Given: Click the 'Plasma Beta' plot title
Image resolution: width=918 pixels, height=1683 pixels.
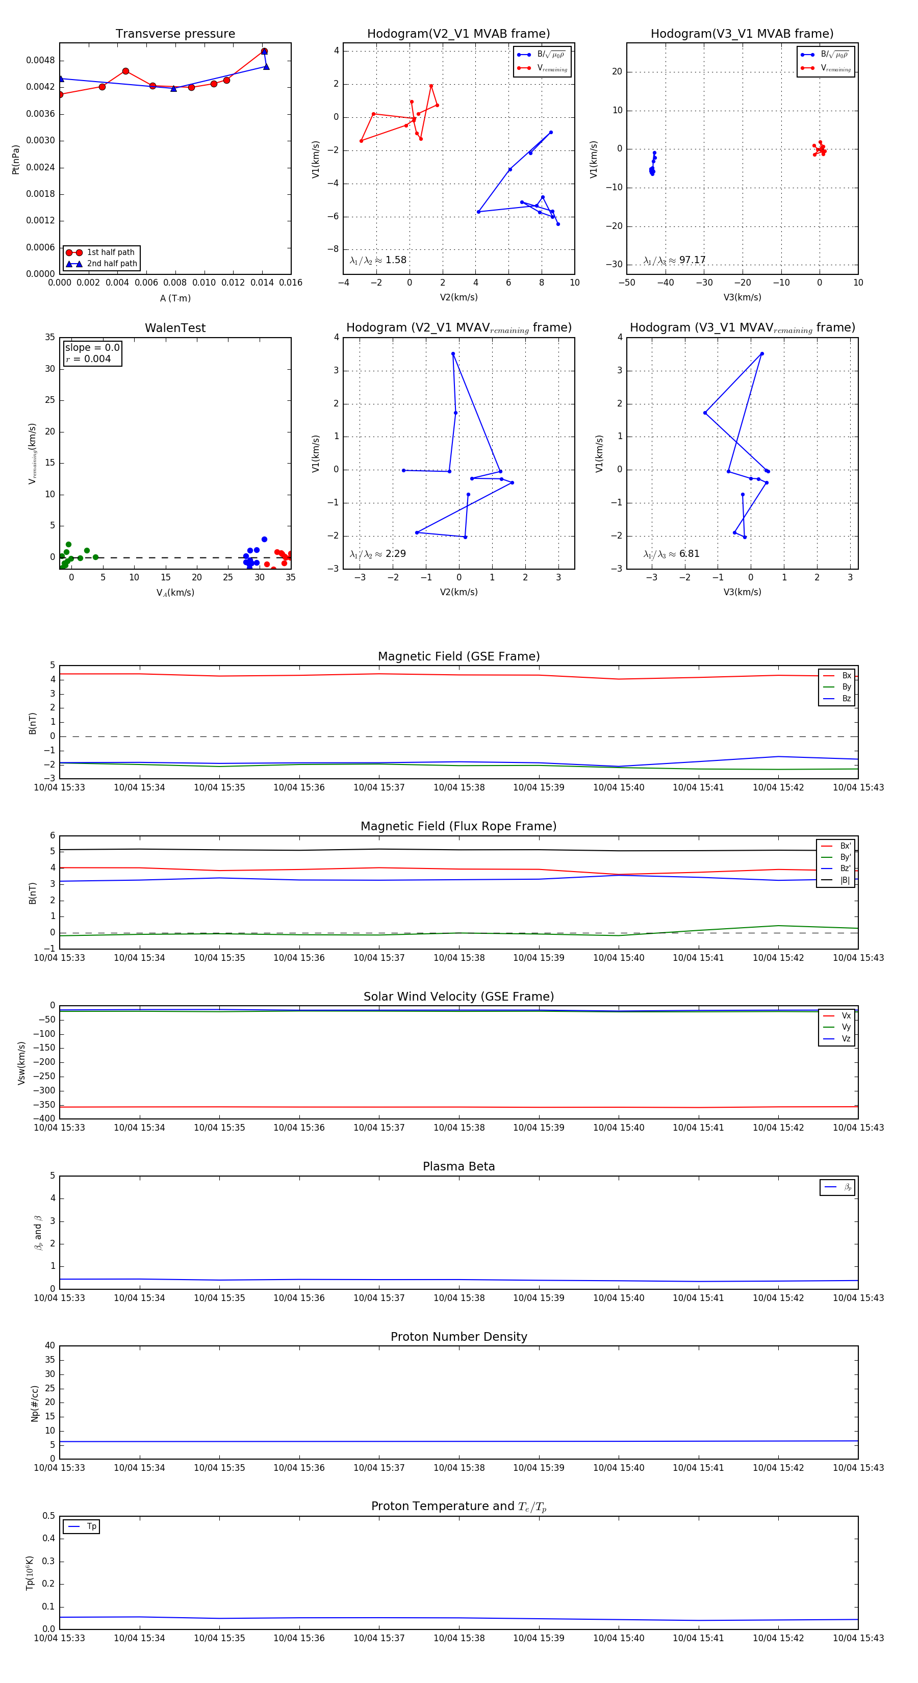Looking at the screenshot, I should pos(458,1166).
